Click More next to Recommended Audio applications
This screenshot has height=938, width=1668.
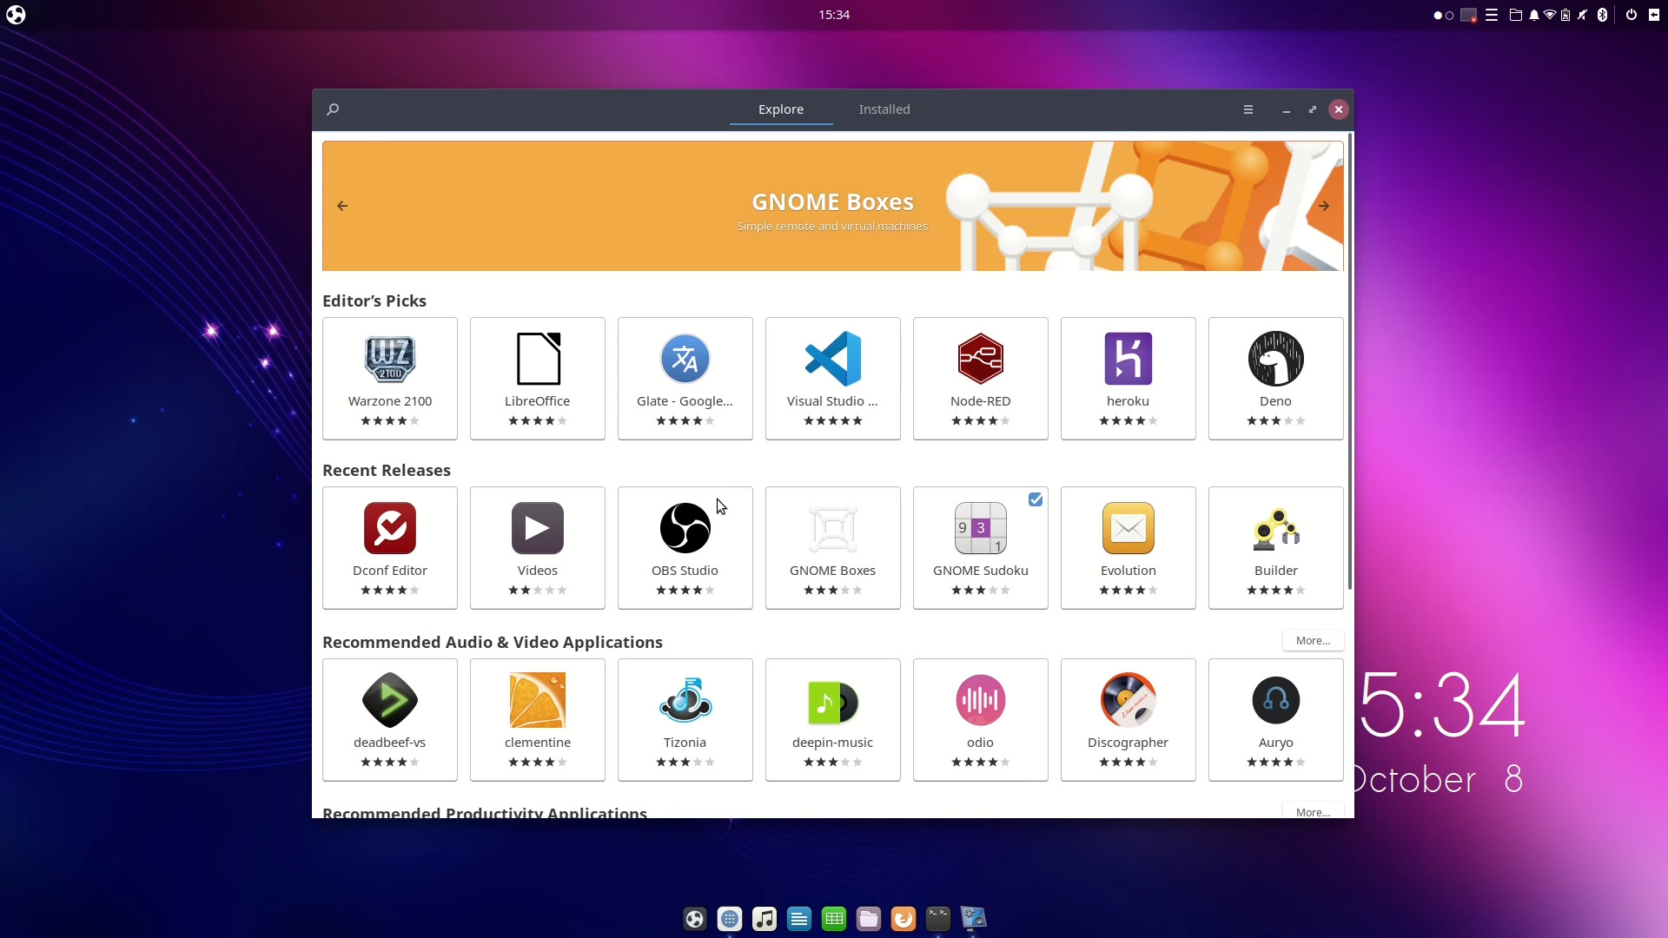click(x=1312, y=640)
